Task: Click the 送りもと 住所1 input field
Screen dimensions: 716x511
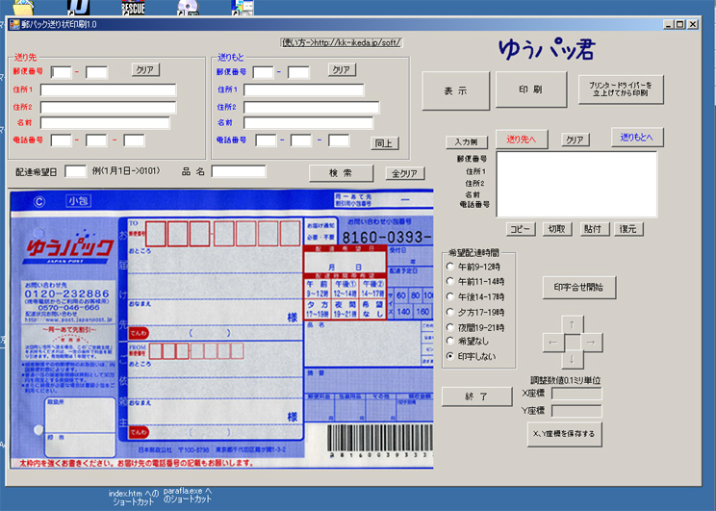Action: (304, 89)
